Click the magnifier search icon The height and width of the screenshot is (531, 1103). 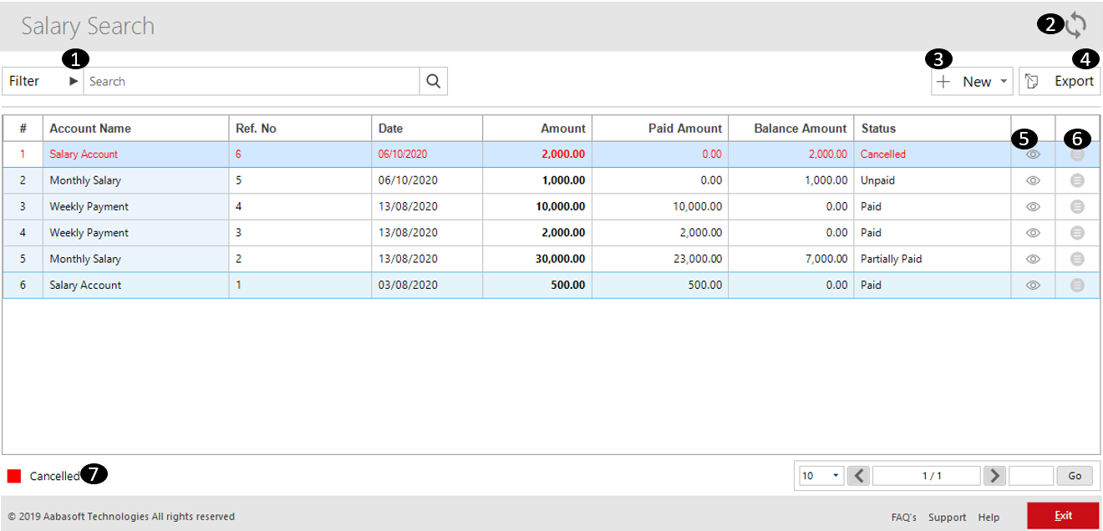coord(433,81)
